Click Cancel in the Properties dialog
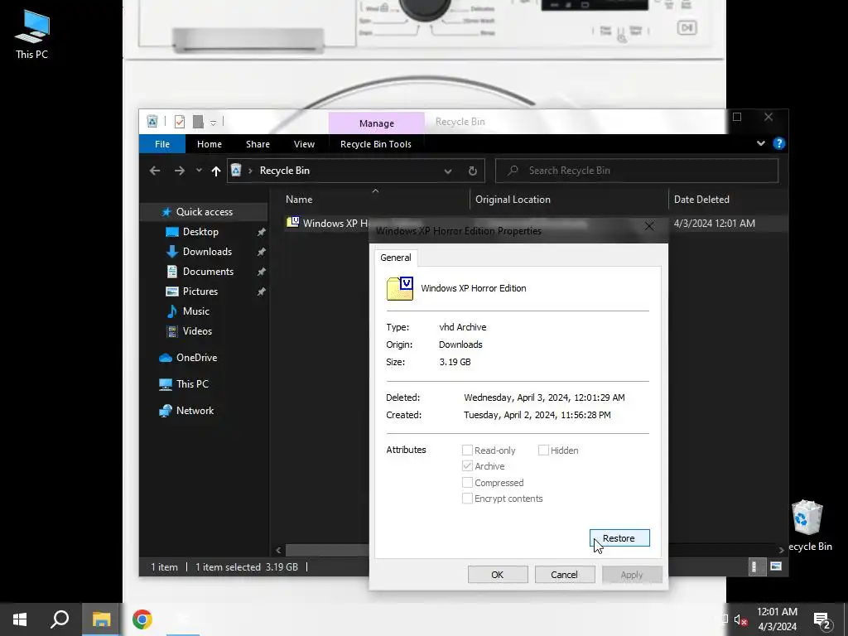This screenshot has width=848, height=636. tap(565, 575)
